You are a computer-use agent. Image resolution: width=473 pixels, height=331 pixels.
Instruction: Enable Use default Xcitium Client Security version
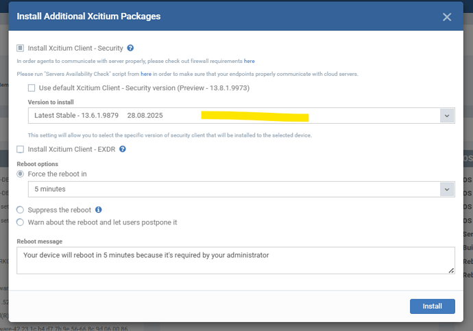[32, 88]
